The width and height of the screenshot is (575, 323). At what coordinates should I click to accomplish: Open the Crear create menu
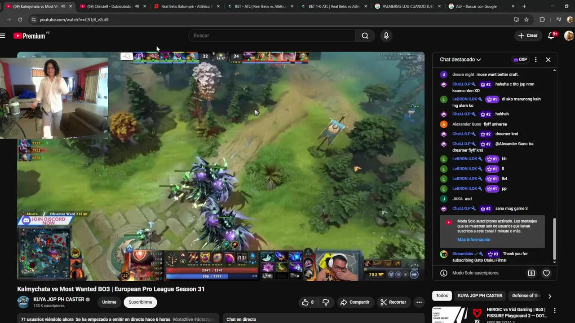tap(528, 35)
